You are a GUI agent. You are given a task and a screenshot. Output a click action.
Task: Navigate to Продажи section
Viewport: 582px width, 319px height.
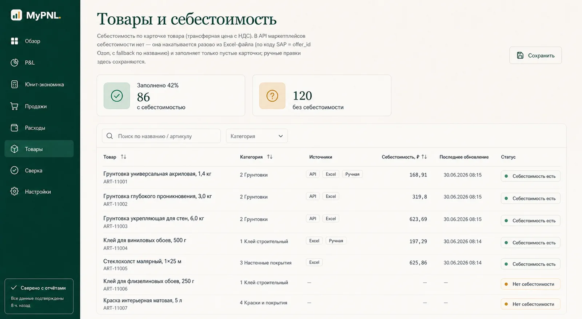tap(39, 106)
